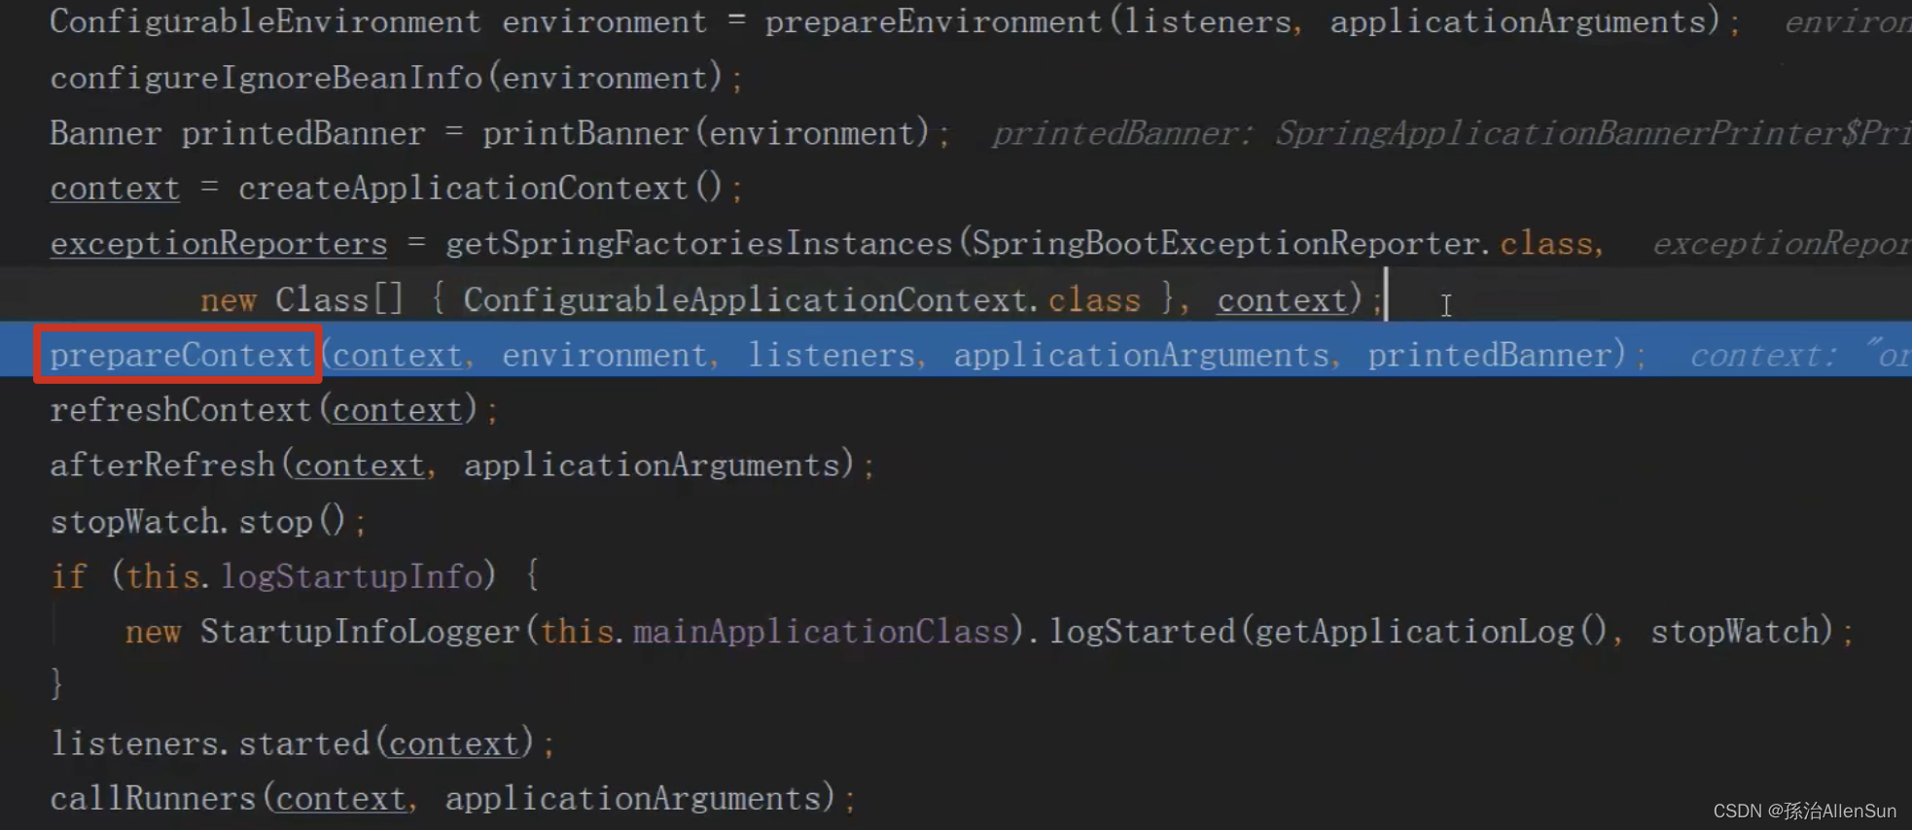The width and height of the screenshot is (1912, 830).
Task: Click the StartupInfoLogger constructor
Action: tap(361, 633)
